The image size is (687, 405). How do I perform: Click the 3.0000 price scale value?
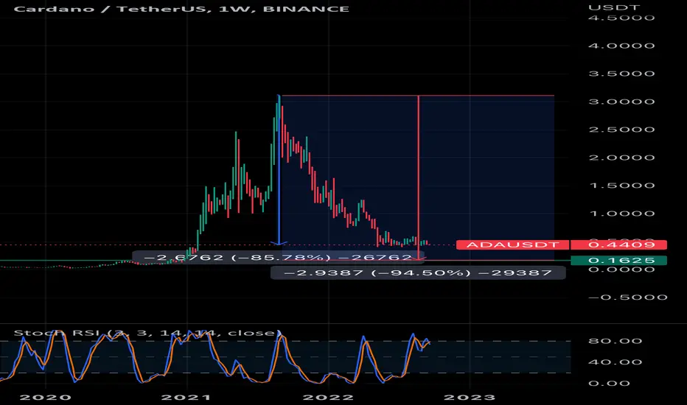[621, 102]
